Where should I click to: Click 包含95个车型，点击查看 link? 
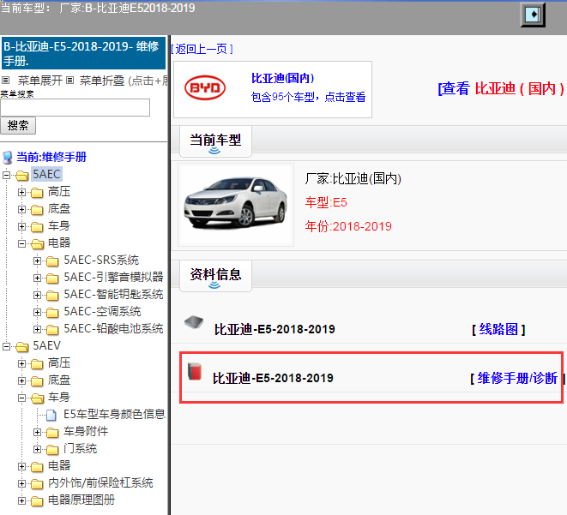pos(308,97)
